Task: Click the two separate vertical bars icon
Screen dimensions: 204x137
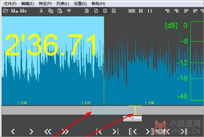Action: click(x=150, y=11)
